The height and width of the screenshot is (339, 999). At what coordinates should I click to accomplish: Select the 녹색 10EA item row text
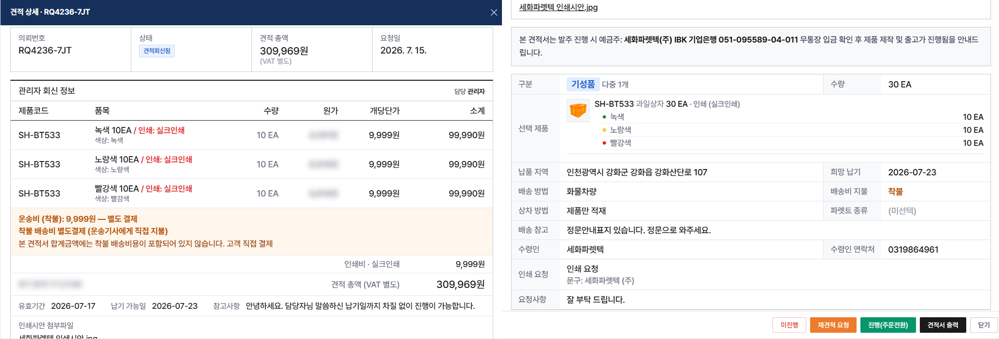(140, 130)
